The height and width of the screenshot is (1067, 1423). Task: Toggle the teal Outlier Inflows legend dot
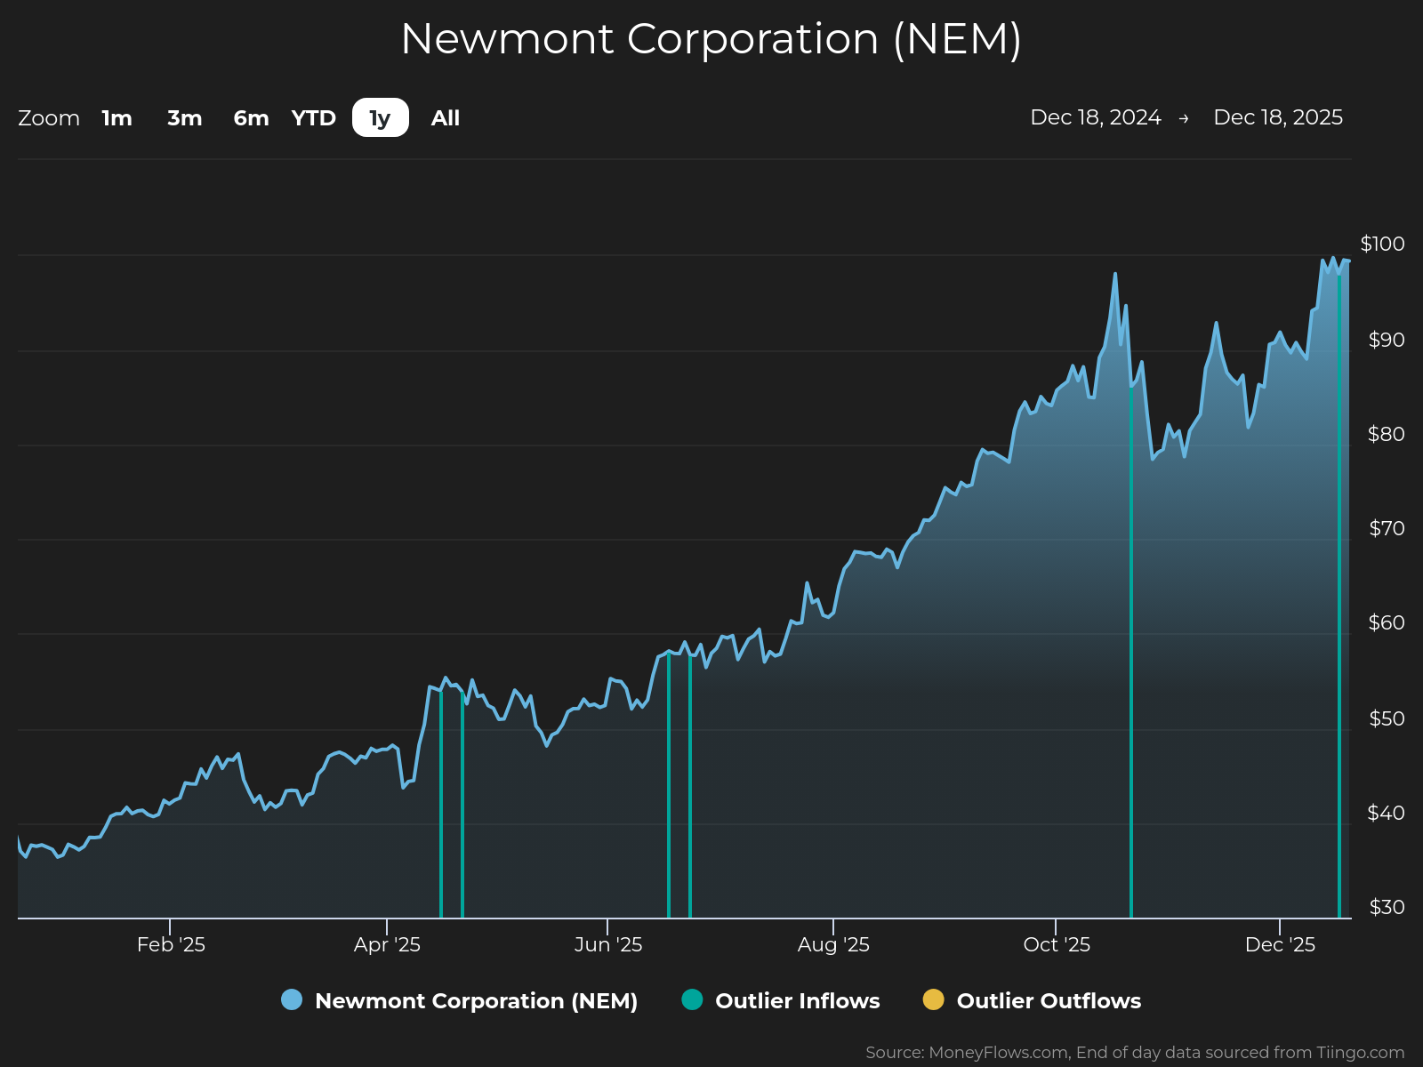(x=692, y=999)
